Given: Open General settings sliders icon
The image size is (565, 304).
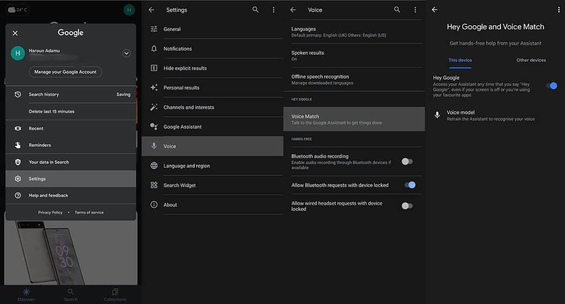Looking at the screenshot, I should [154, 29].
